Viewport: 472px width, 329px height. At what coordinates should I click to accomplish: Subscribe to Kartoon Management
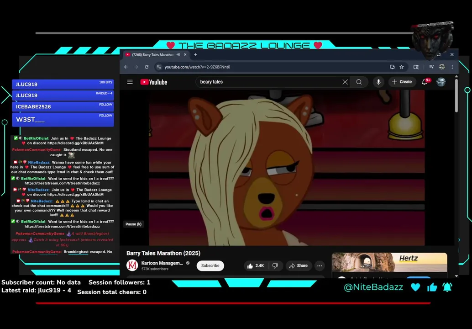pos(210,265)
